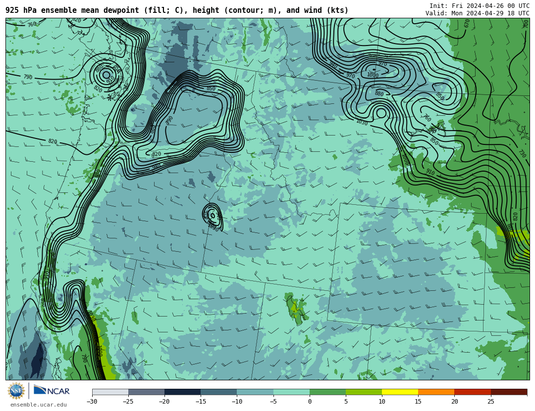Click the 25 colorbar tick label
Viewport: 535px width, 411px height.
490,402
